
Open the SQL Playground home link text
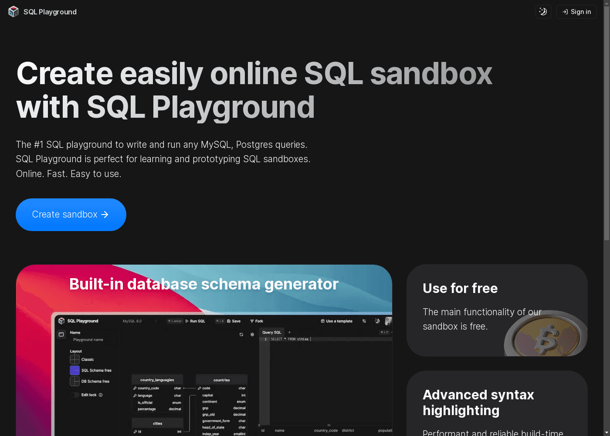(x=50, y=12)
